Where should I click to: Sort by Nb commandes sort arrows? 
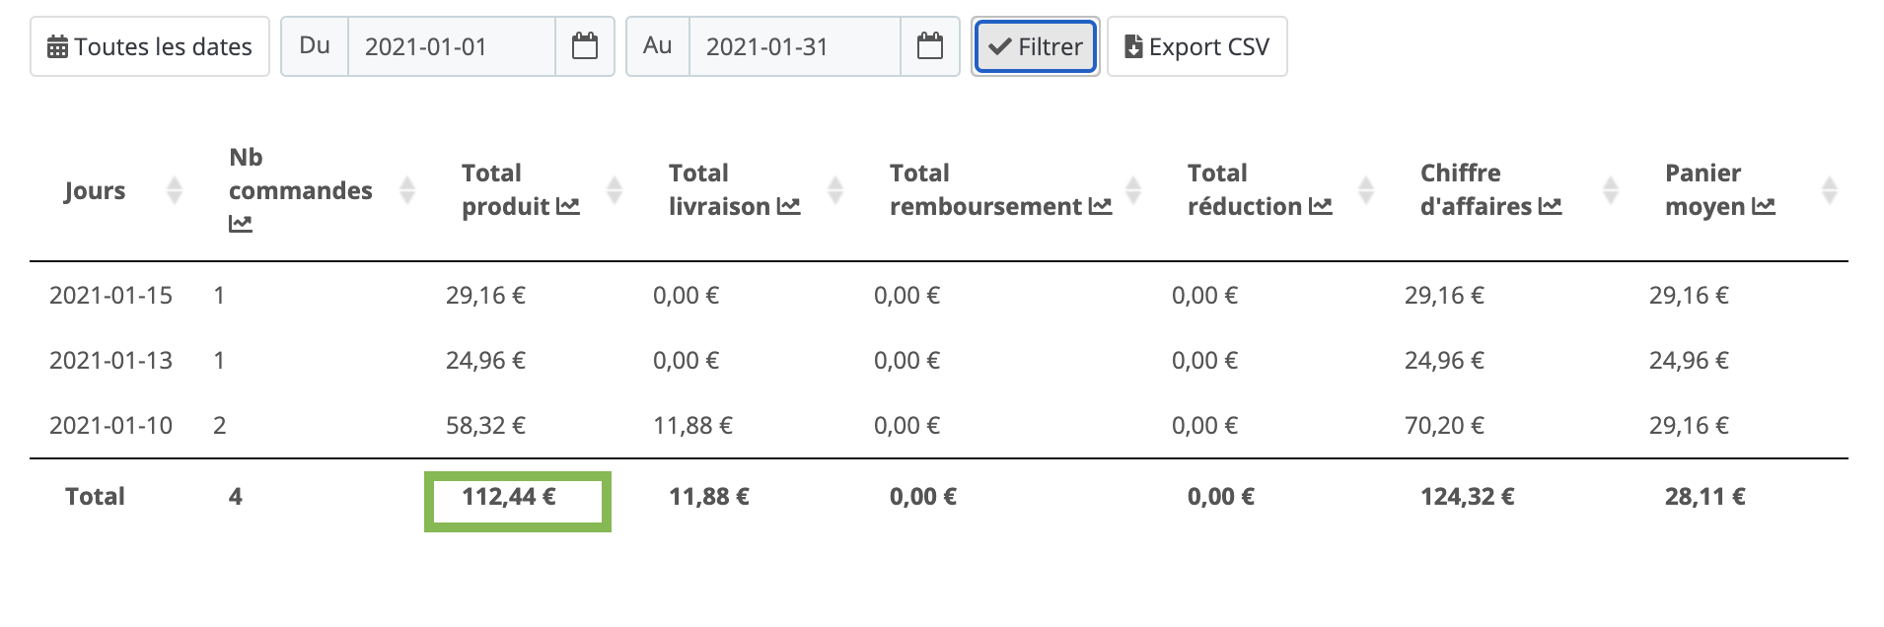tap(406, 190)
